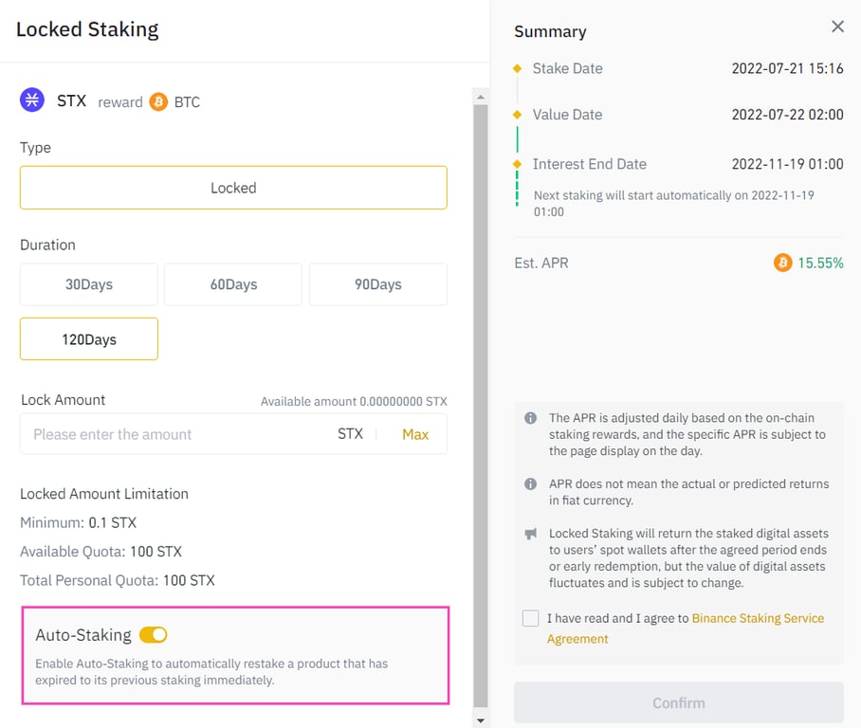
Task: Click the scrollbar up arrow
Action: click(x=480, y=96)
